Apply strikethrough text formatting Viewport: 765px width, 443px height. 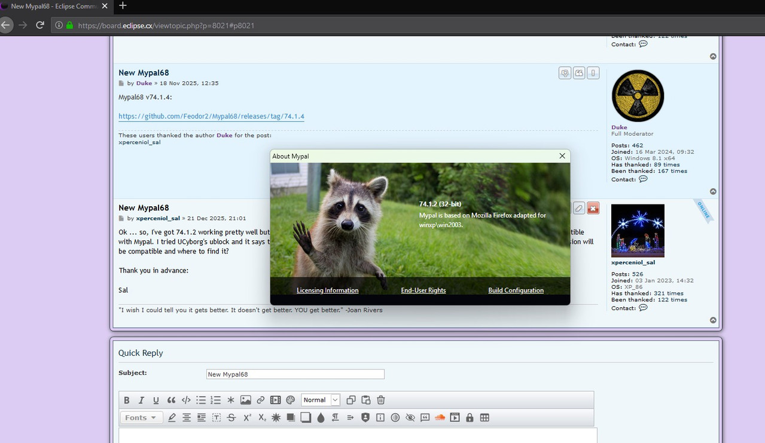point(231,417)
